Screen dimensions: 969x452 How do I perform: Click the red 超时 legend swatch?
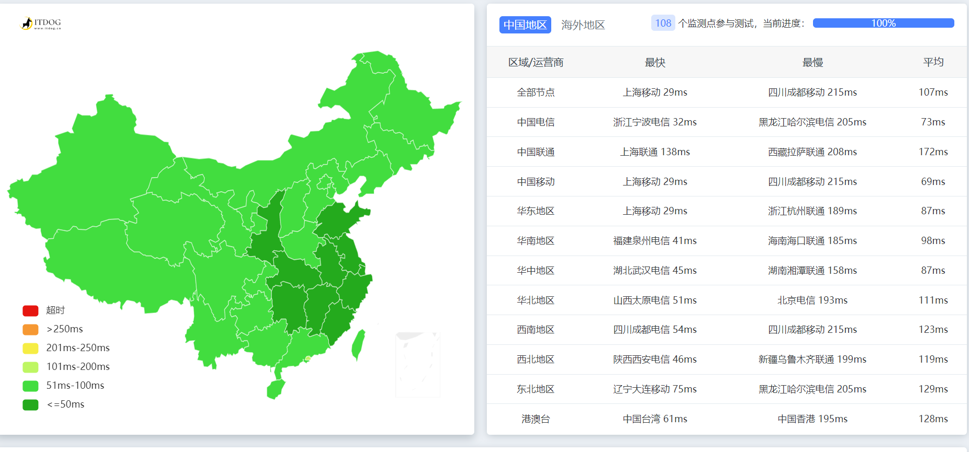[30, 311]
